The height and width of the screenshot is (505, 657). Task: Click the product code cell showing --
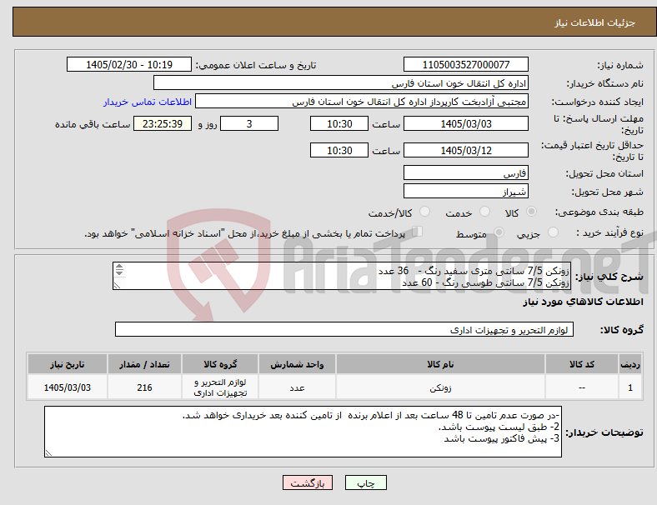tap(582, 387)
